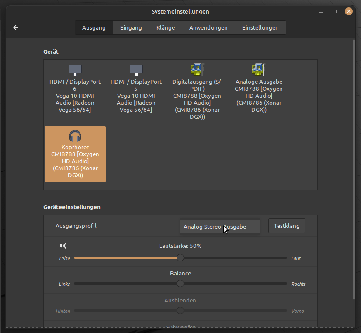The height and width of the screenshot is (333, 361).
Task: Open the Ausgangsprofil Analog Stereo-Ausgabe dropdown
Action: pyautogui.click(x=220, y=227)
